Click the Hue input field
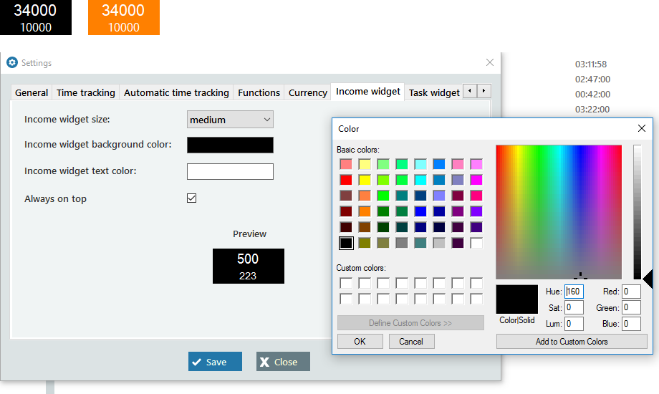The image size is (659, 394). click(574, 292)
